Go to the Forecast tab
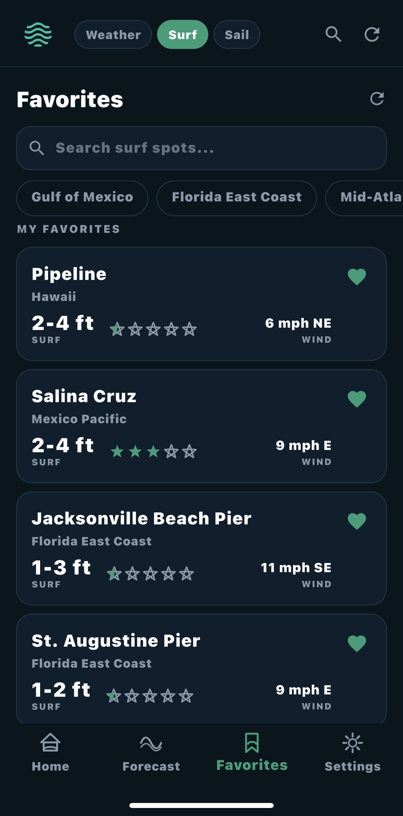This screenshot has height=816, width=403. tap(151, 752)
